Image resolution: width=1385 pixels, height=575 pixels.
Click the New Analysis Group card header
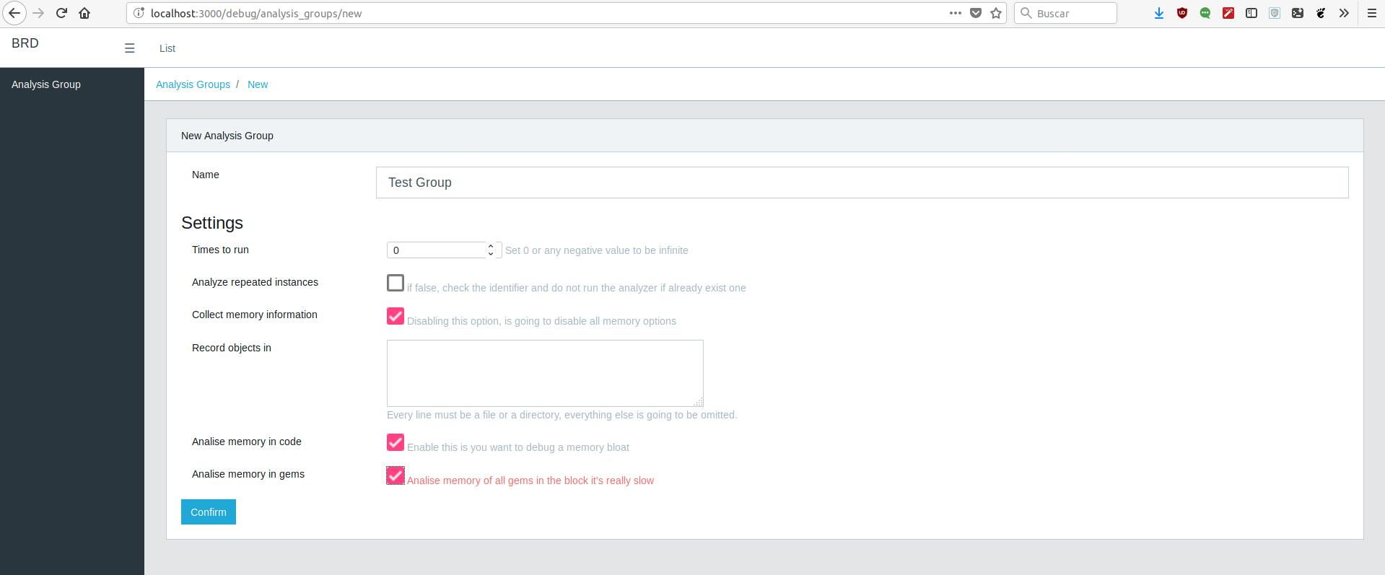(x=765, y=136)
